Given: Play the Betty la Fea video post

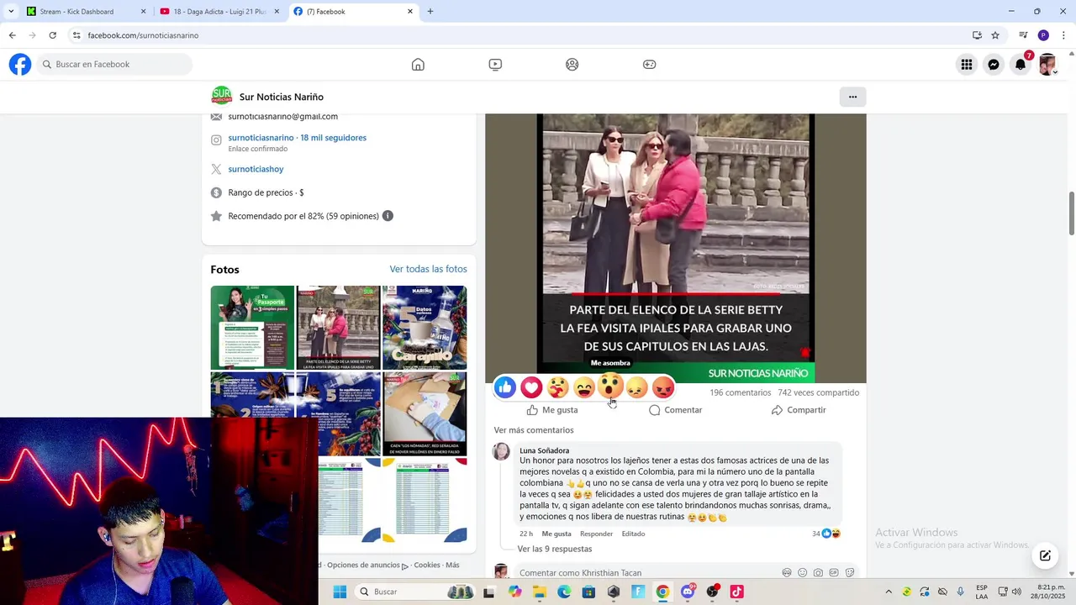Looking at the screenshot, I should click(x=676, y=249).
